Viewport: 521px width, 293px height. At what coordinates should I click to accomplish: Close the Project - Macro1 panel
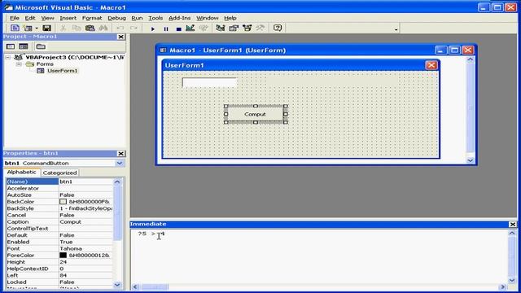[x=121, y=37]
